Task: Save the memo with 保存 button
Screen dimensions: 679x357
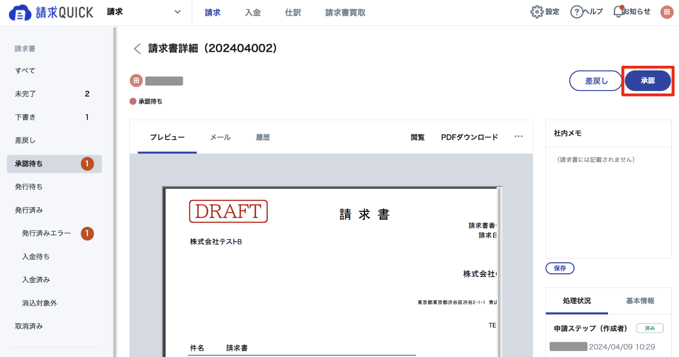Action: 560,268
